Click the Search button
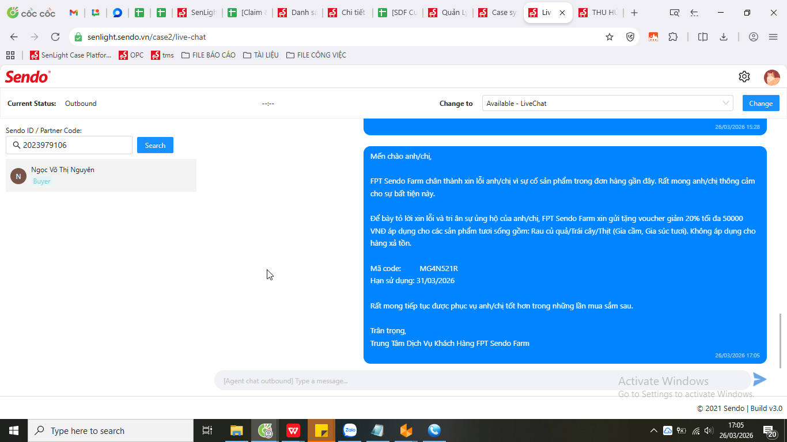The image size is (787, 442). coord(155,146)
